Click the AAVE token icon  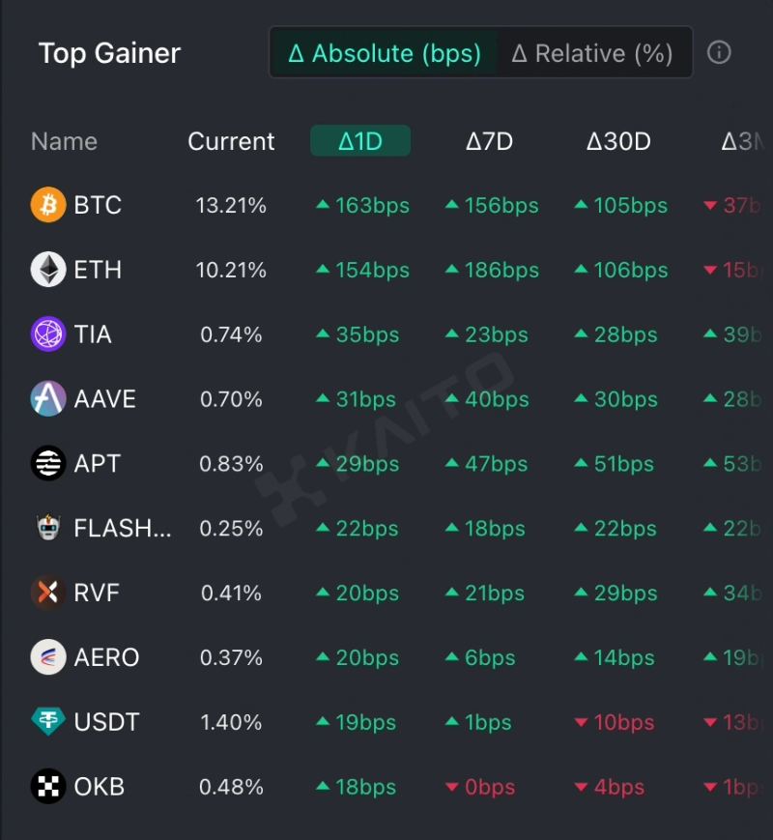point(48,399)
